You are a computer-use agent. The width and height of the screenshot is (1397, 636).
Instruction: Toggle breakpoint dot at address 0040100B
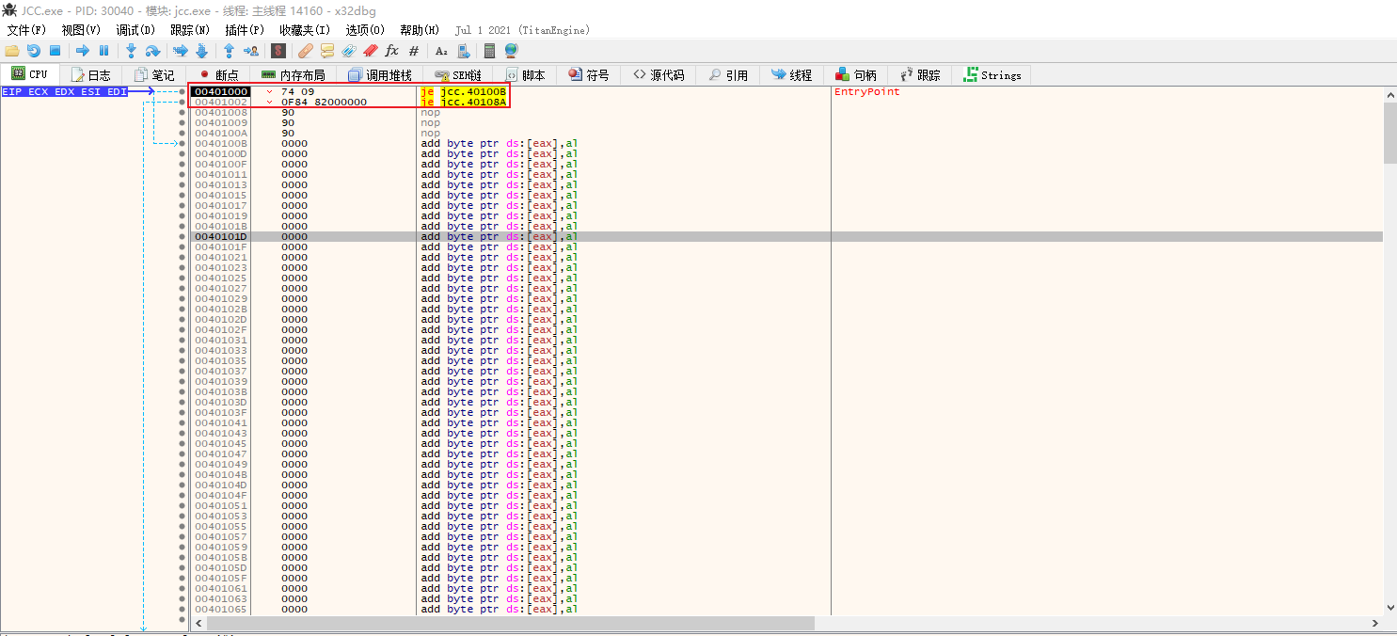183,143
